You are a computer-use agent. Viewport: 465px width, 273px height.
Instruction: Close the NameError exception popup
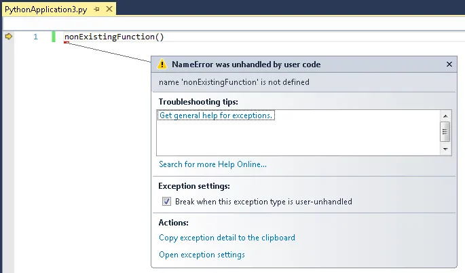click(x=449, y=65)
